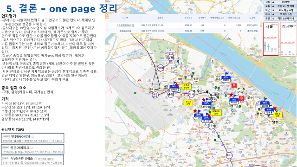
Task: Click the 직장 row in rating table
Action: [280, 2]
